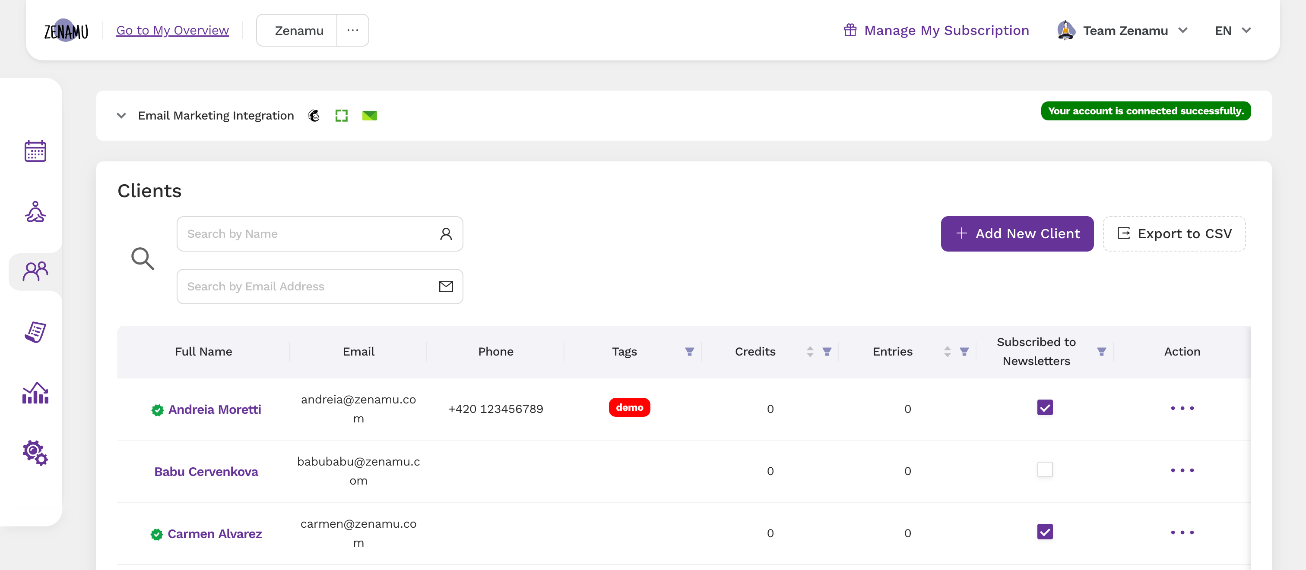1306x570 pixels.
Task: Click Search by Name input field
Action: coord(320,234)
